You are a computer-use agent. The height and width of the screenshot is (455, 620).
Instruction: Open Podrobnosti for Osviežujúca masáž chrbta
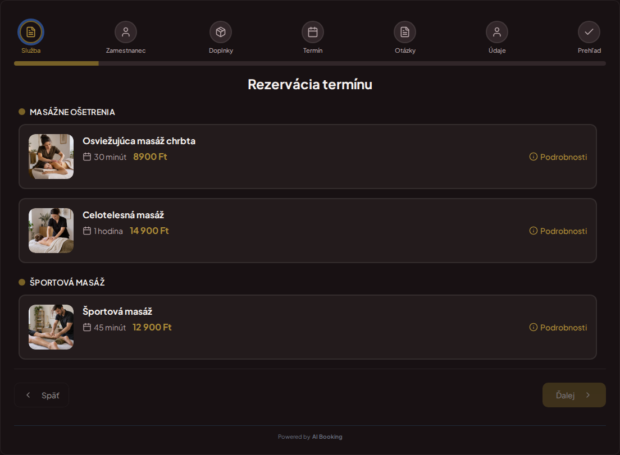[558, 157]
